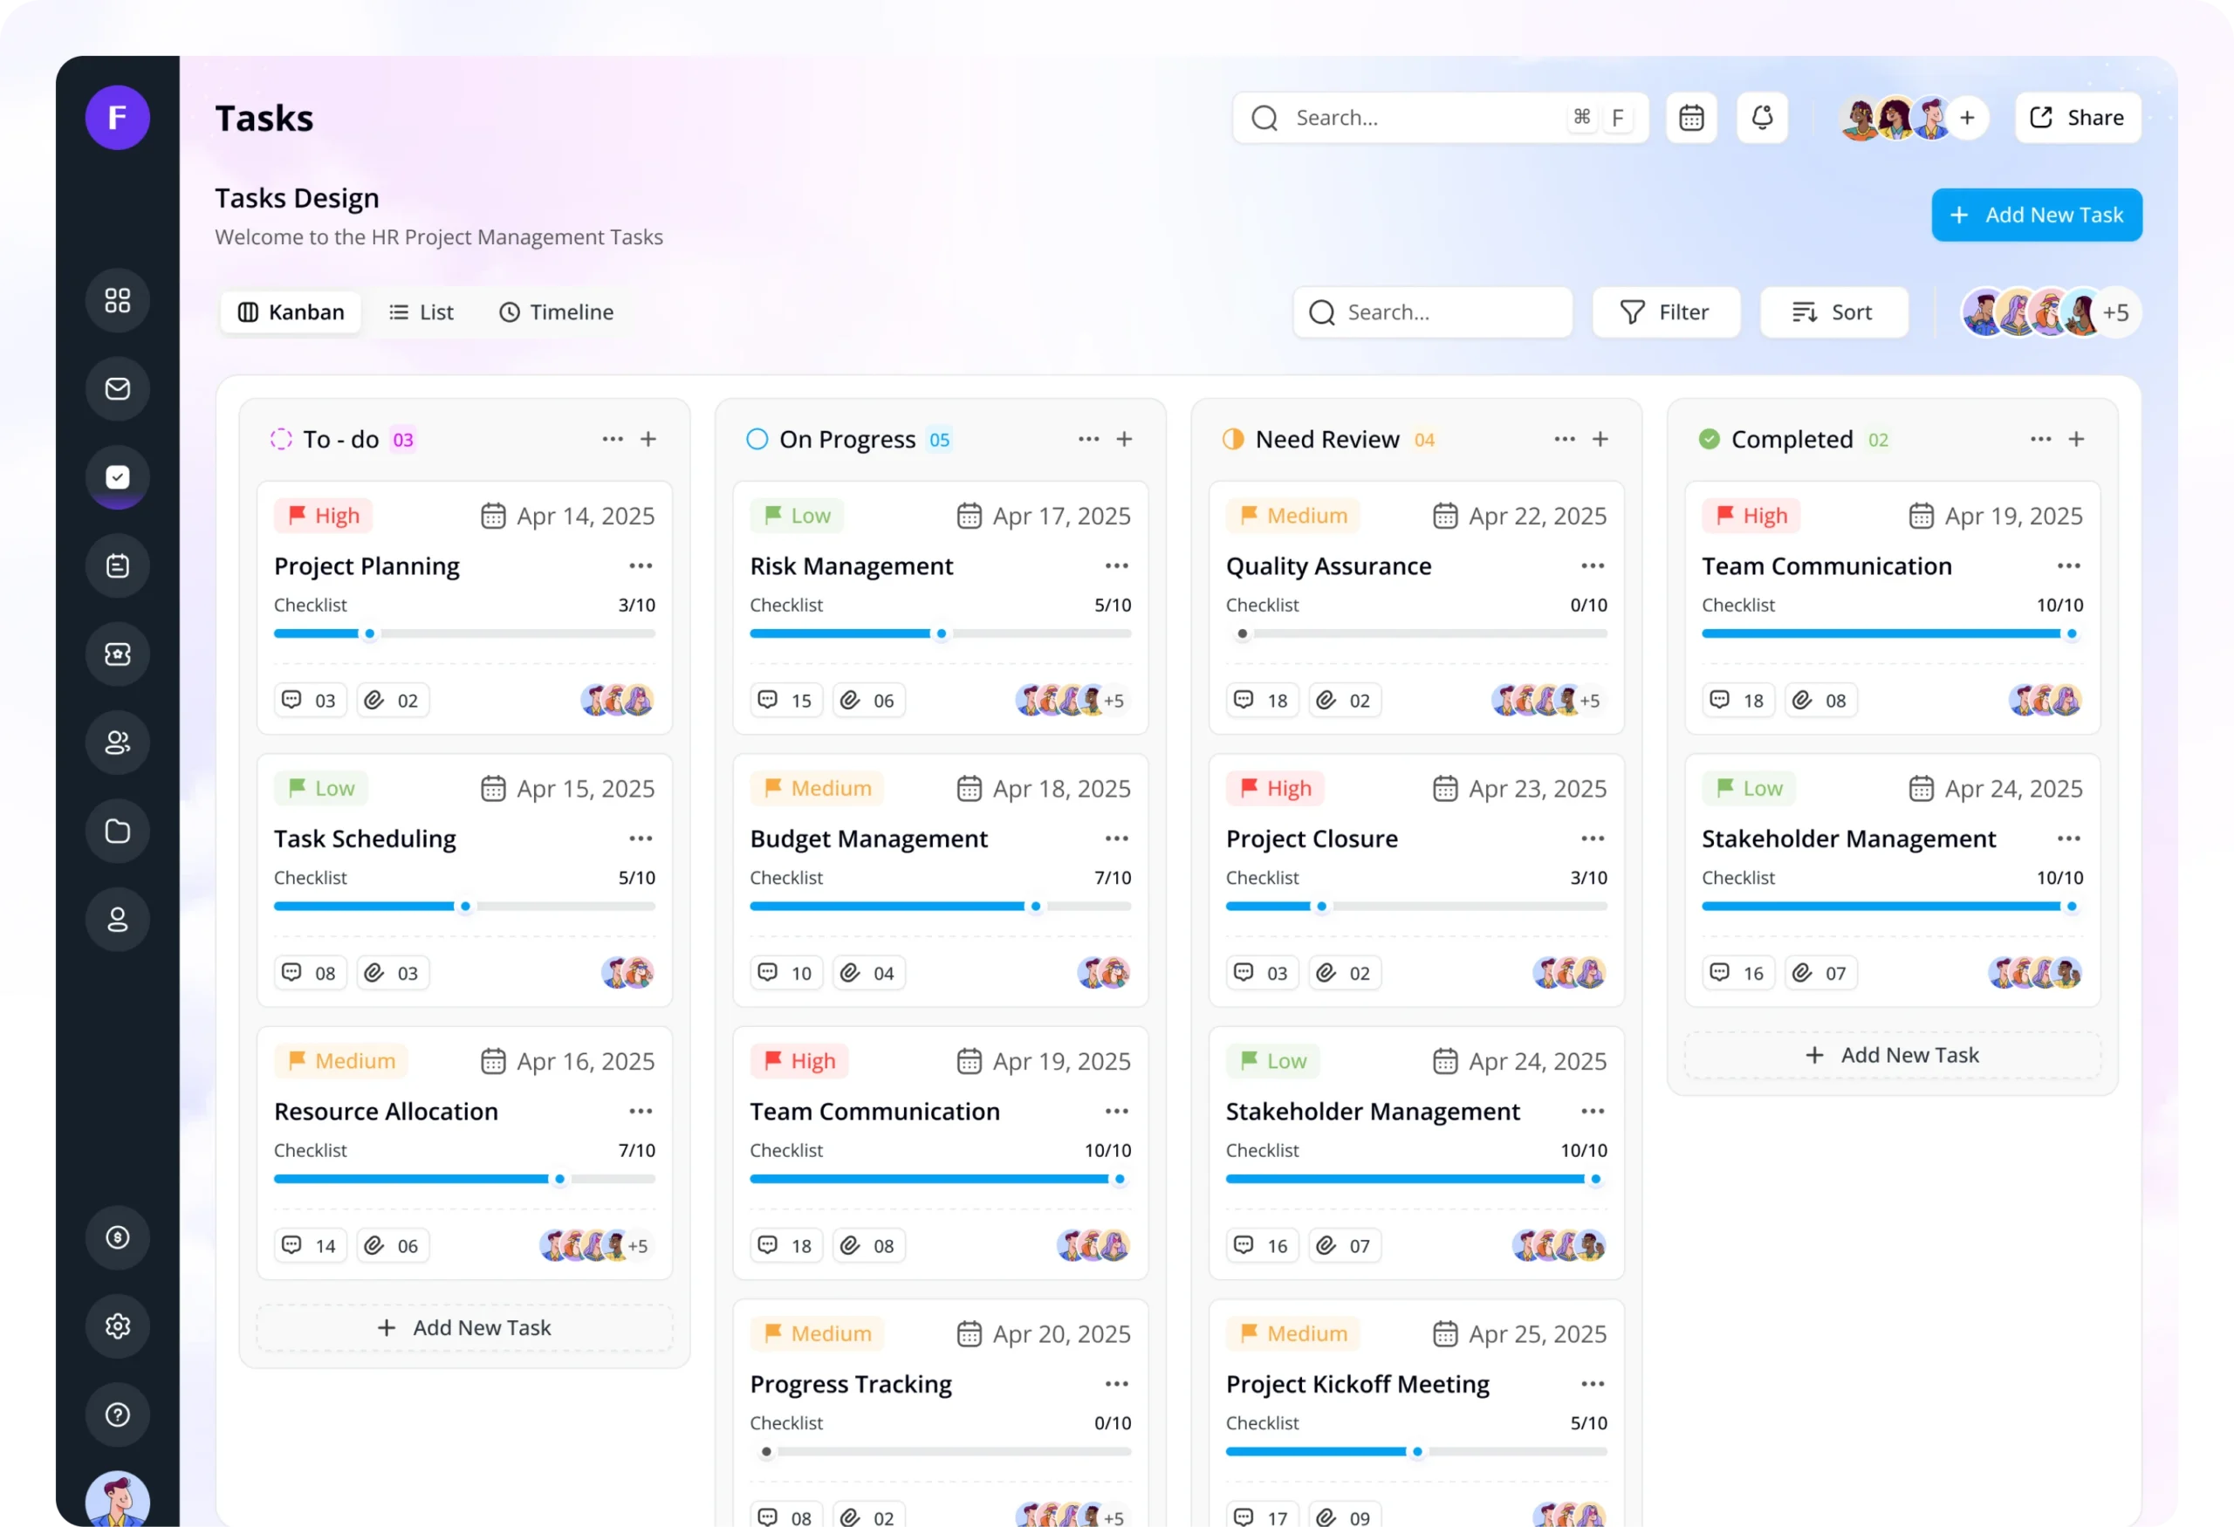This screenshot has width=2234, height=1527.
Task: Click the Budget Management checklist progress handle
Action: (1035, 907)
